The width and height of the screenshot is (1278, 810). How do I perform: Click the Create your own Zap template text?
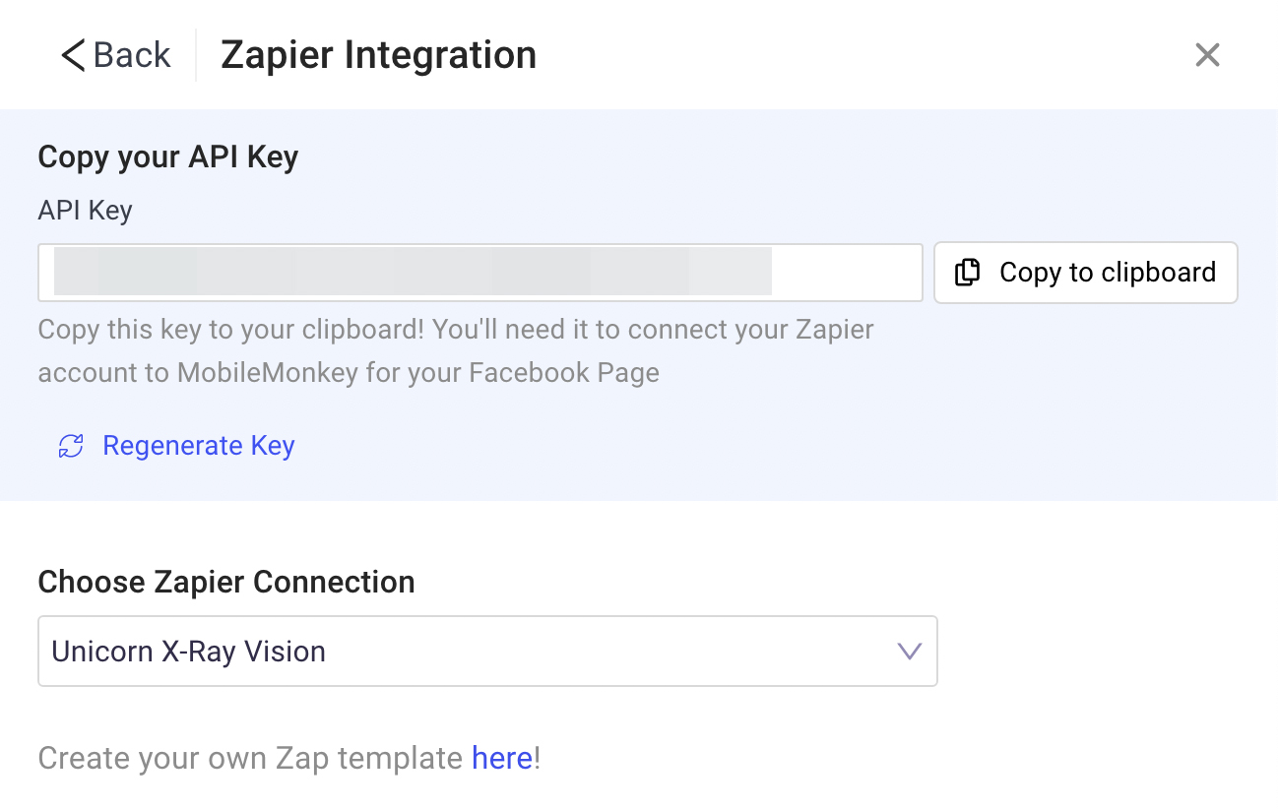click(x=250, y=758)
